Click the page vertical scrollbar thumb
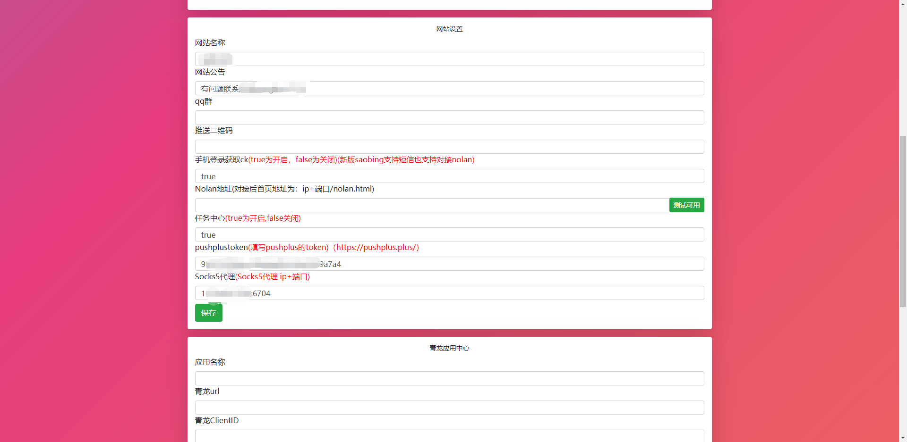 click(903, 221)
